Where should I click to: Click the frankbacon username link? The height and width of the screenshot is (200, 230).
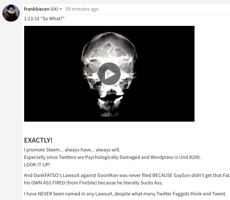tap(37, 9)
